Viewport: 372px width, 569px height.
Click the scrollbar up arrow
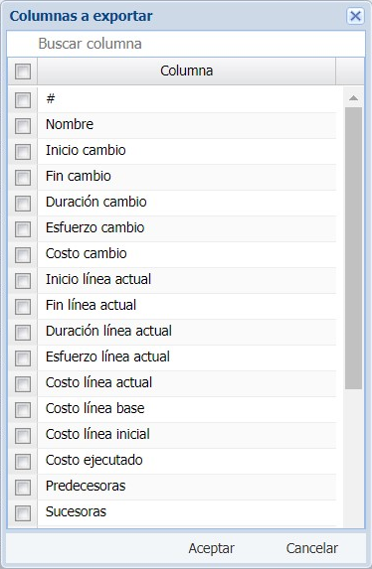point(353,98)
